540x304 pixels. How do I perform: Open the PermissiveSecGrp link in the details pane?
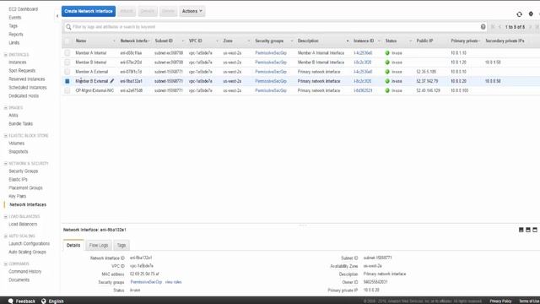146,282
